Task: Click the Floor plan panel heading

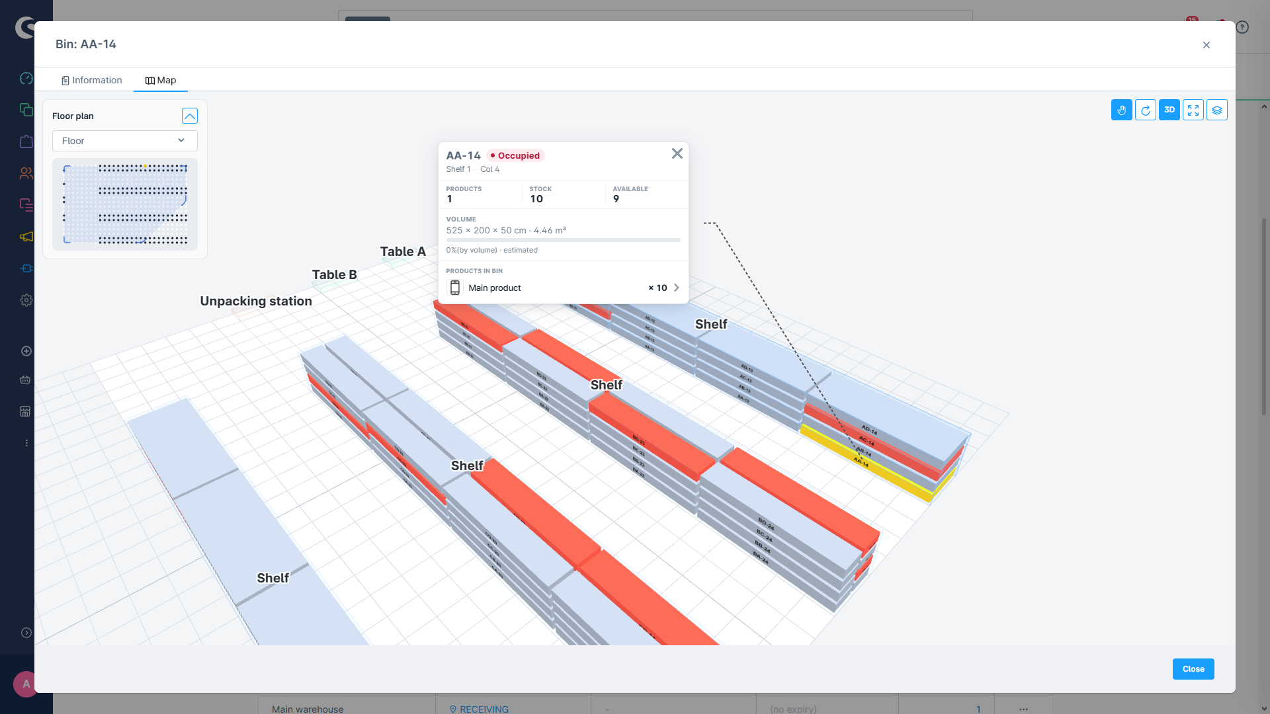Action: pyautogui.click(x=73, y=116)
